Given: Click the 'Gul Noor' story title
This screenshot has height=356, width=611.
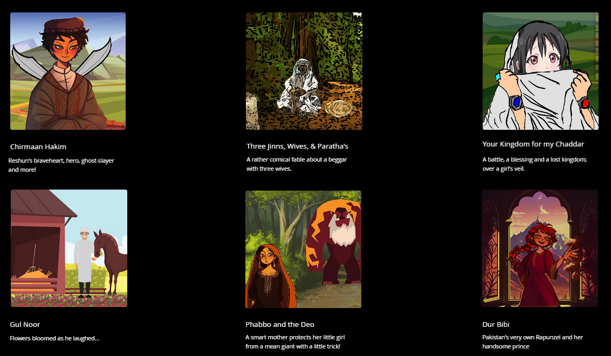Looking at the screenshot, I should (x=25, y=324).
